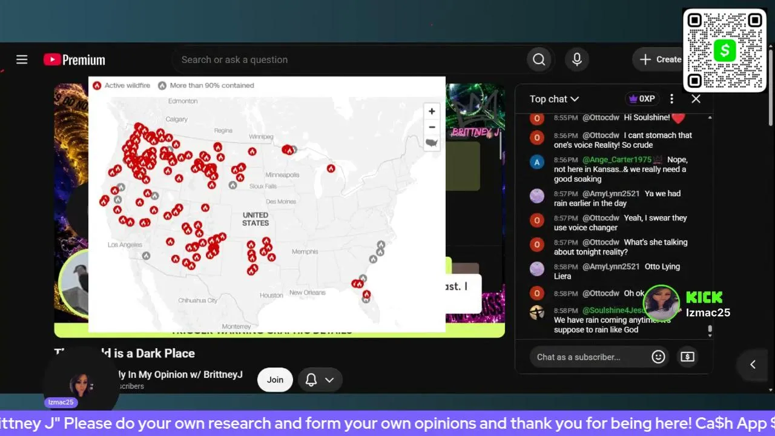Open chat more options three-dot menu
775x436 pixels.
click(671, 99)
